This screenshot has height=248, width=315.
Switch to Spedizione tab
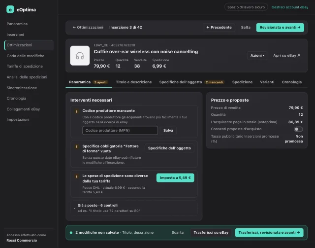[x=242, y=82]
